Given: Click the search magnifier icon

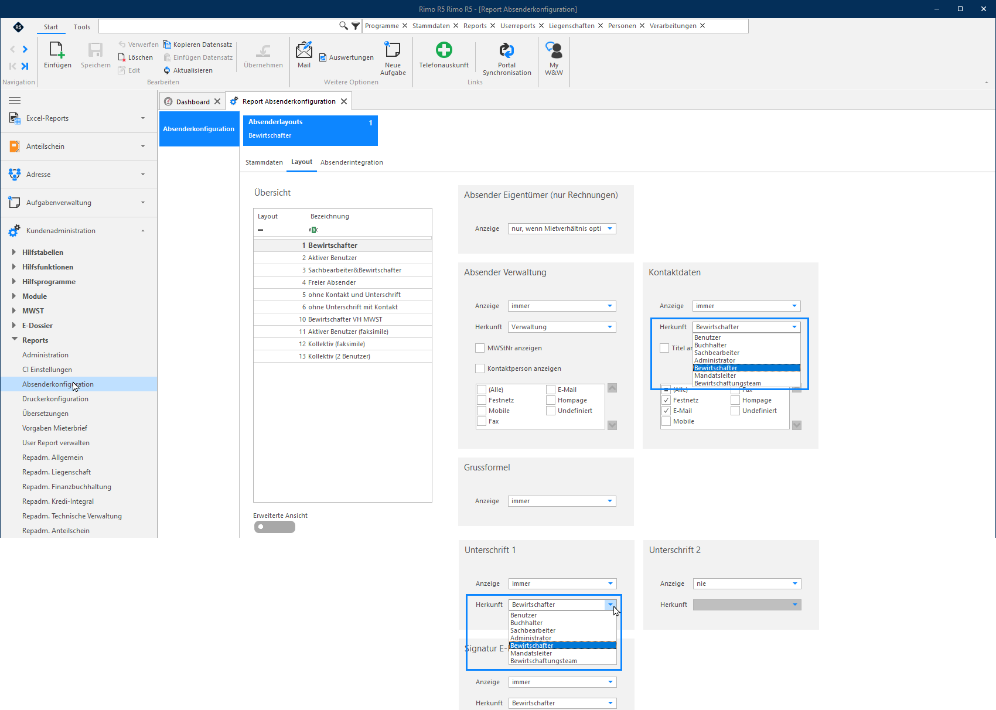Looking at the screenshot, I should pyautogui.click(x=343, y=26).
